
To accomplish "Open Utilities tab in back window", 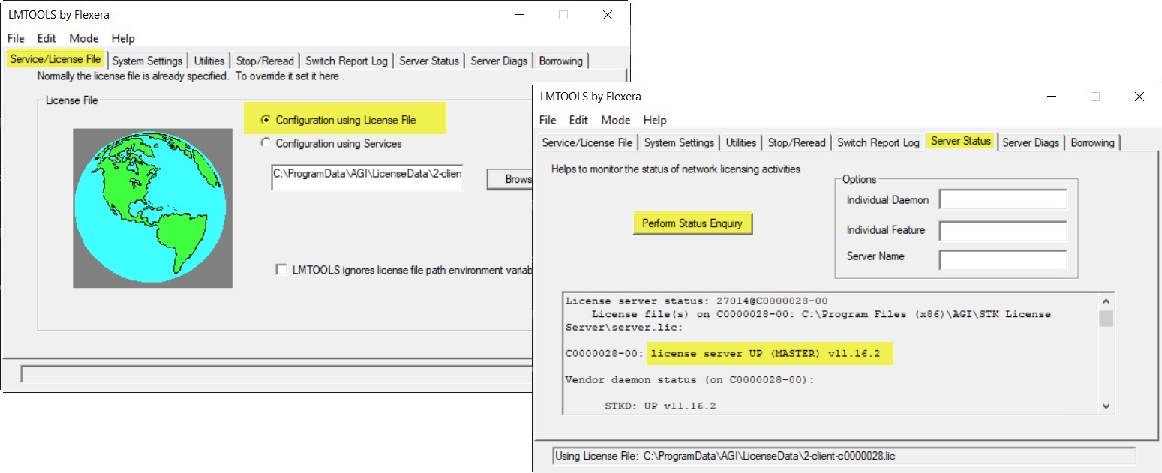I will coord(209,61).
